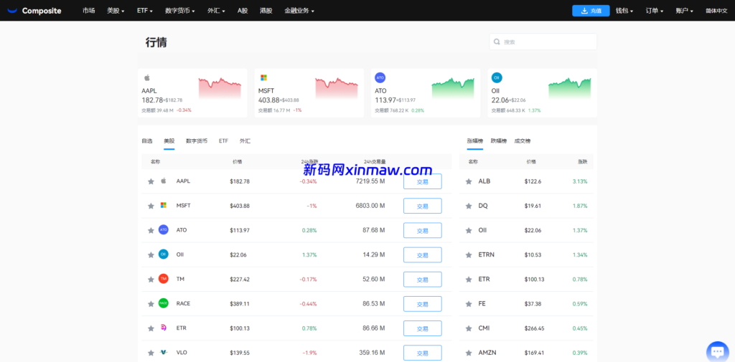Switch to the 跌幅榜 tab

[498, 141]
